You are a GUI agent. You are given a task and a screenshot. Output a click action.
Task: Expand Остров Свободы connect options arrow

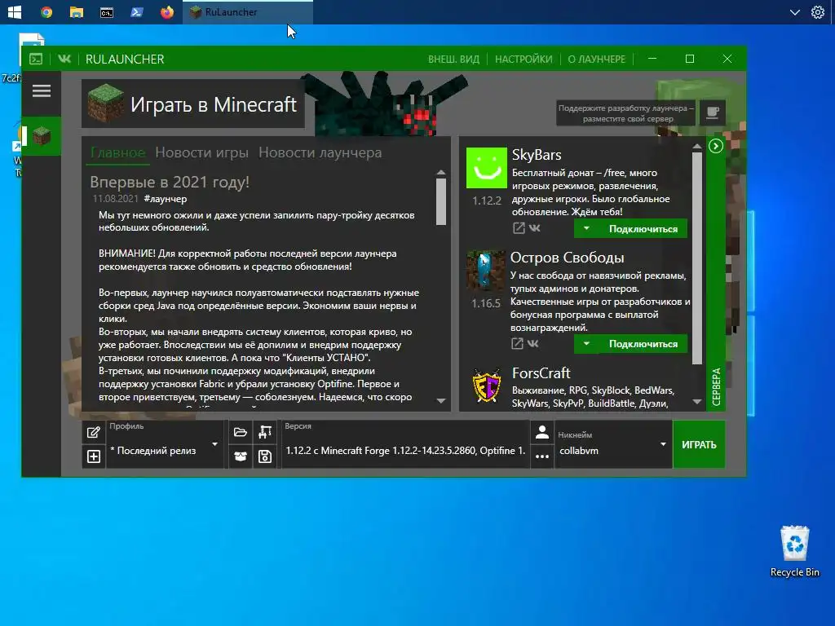point(586,344)
